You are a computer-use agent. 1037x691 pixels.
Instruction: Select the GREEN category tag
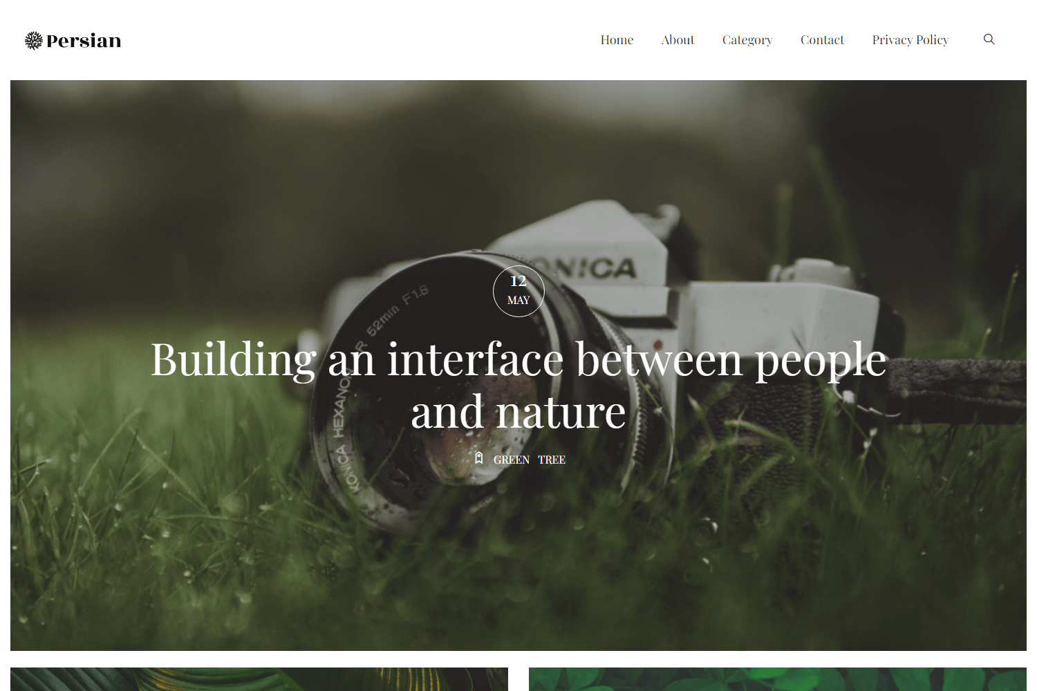click(x=512, y=460)
